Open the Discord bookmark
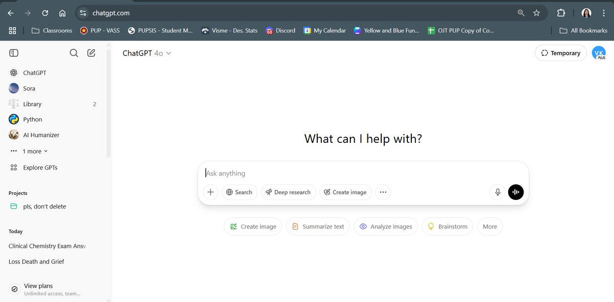Image resolution: width=614 pixels, height=302 pixels. tap(280, 31)
